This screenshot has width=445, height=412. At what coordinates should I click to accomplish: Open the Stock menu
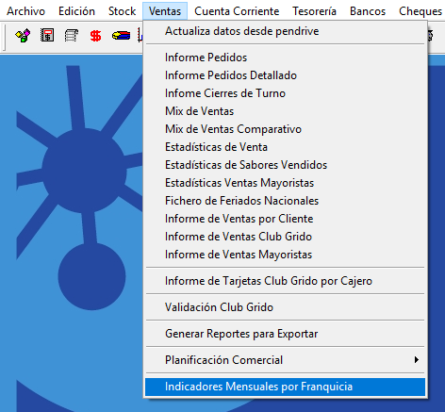pos(122,11)
